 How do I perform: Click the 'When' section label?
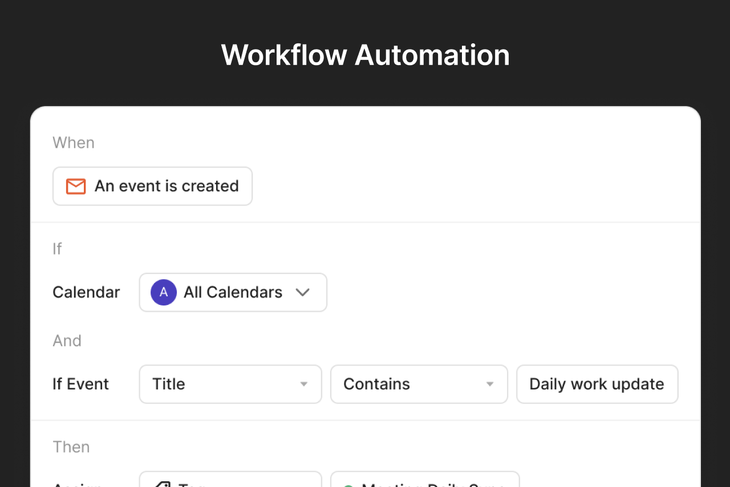74,142
